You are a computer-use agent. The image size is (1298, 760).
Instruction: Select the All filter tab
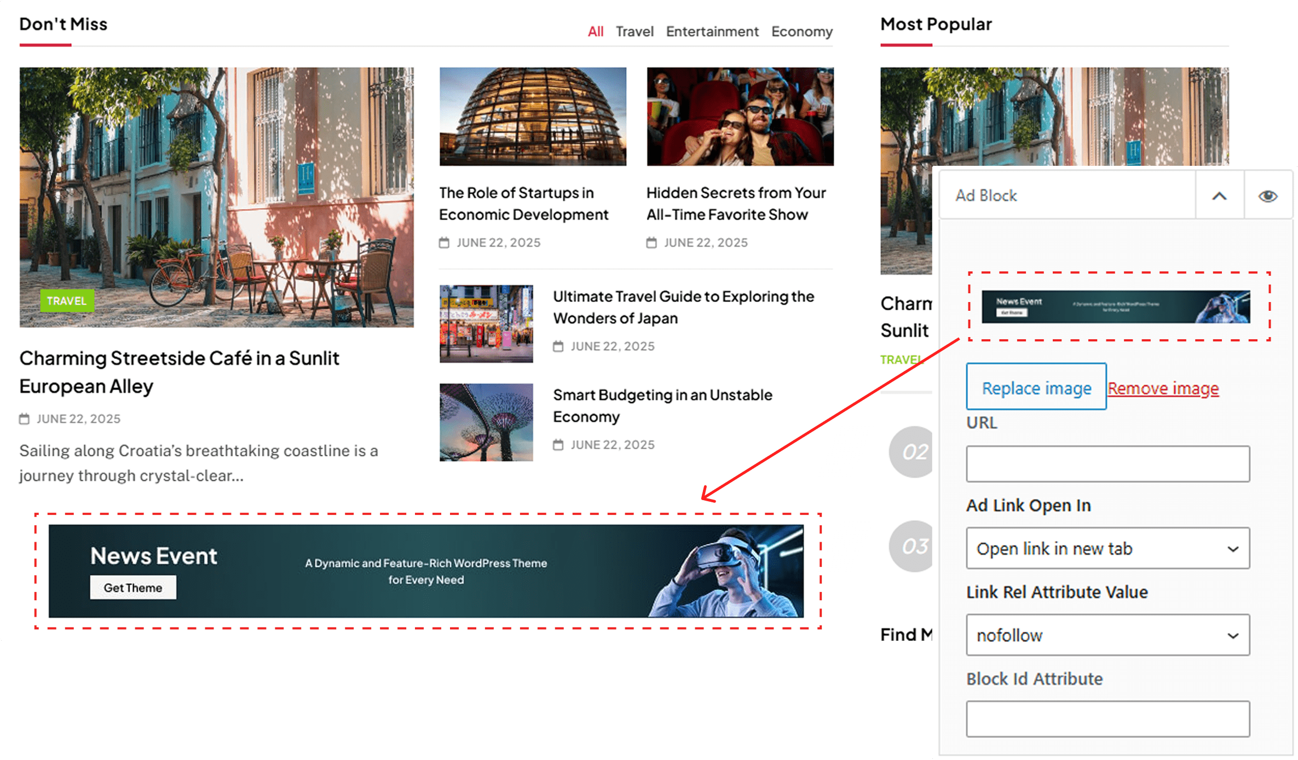point(595,32)
